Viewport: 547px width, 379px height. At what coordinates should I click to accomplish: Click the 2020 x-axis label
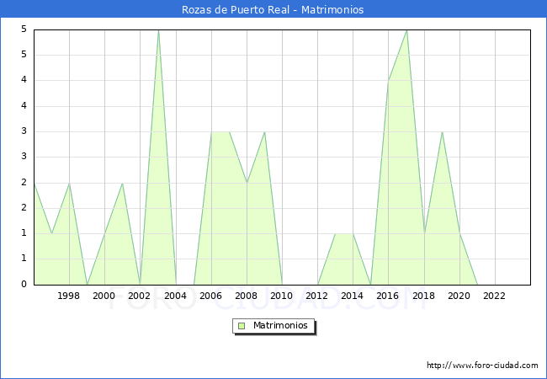point(459,296)
